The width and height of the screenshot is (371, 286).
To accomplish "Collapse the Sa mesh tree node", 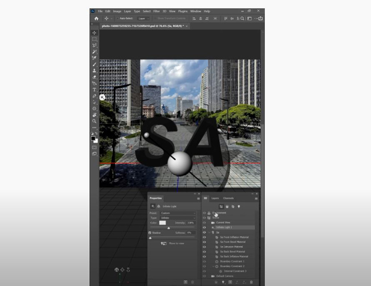I will pyautogui.click(x=209, y=233).
